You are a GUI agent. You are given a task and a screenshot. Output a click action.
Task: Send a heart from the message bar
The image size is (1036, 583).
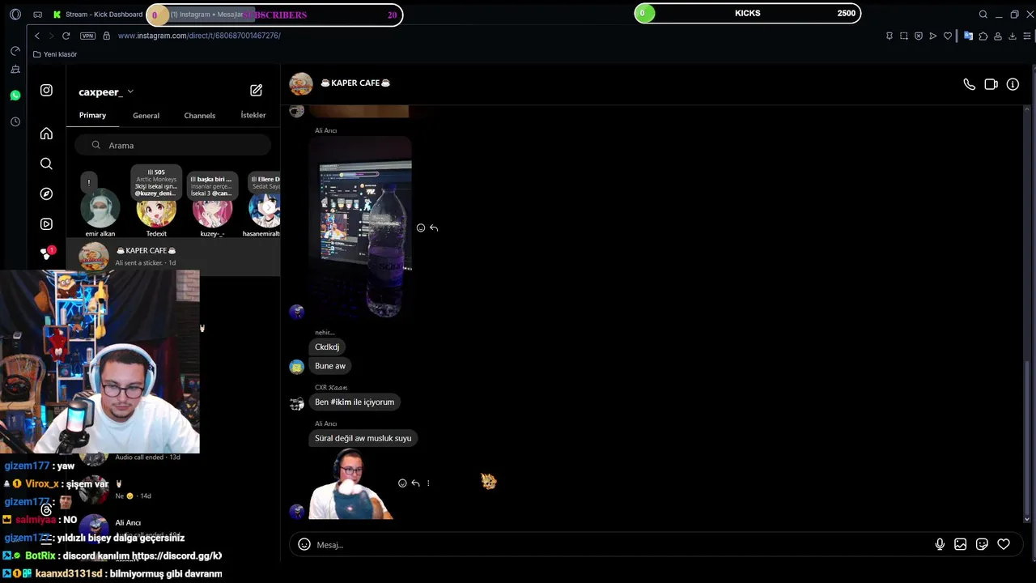point(1004,544)
